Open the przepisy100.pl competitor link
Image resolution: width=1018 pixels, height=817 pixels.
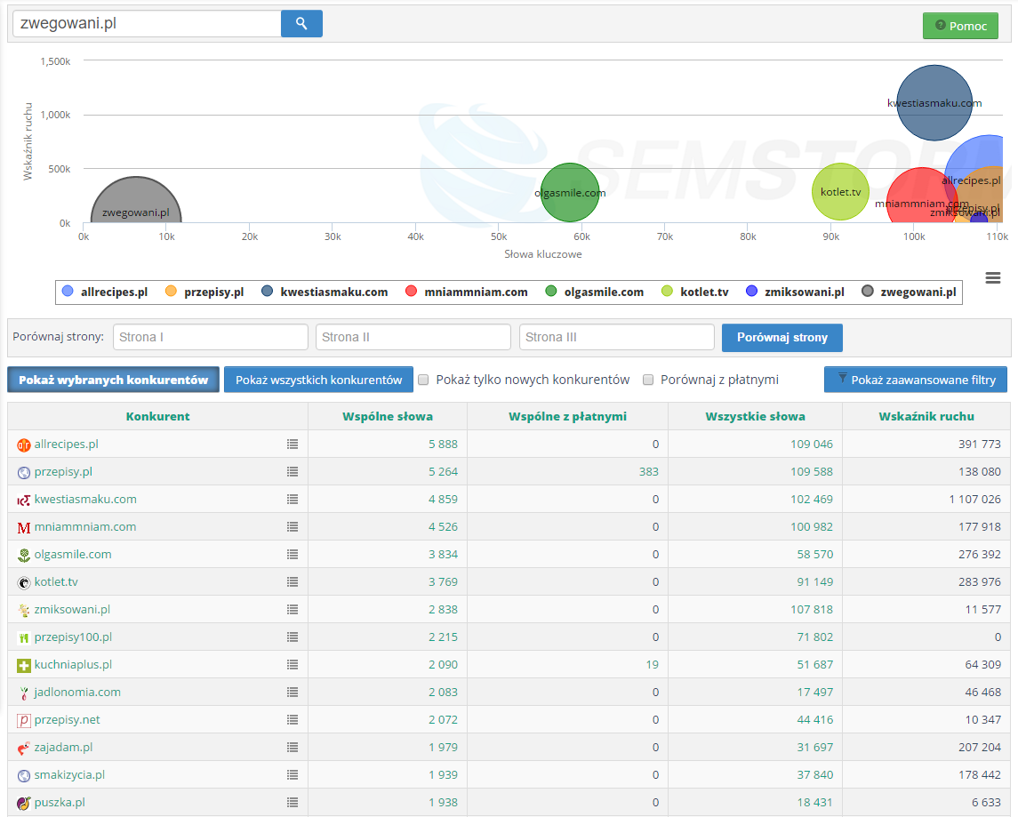point(73,637)
